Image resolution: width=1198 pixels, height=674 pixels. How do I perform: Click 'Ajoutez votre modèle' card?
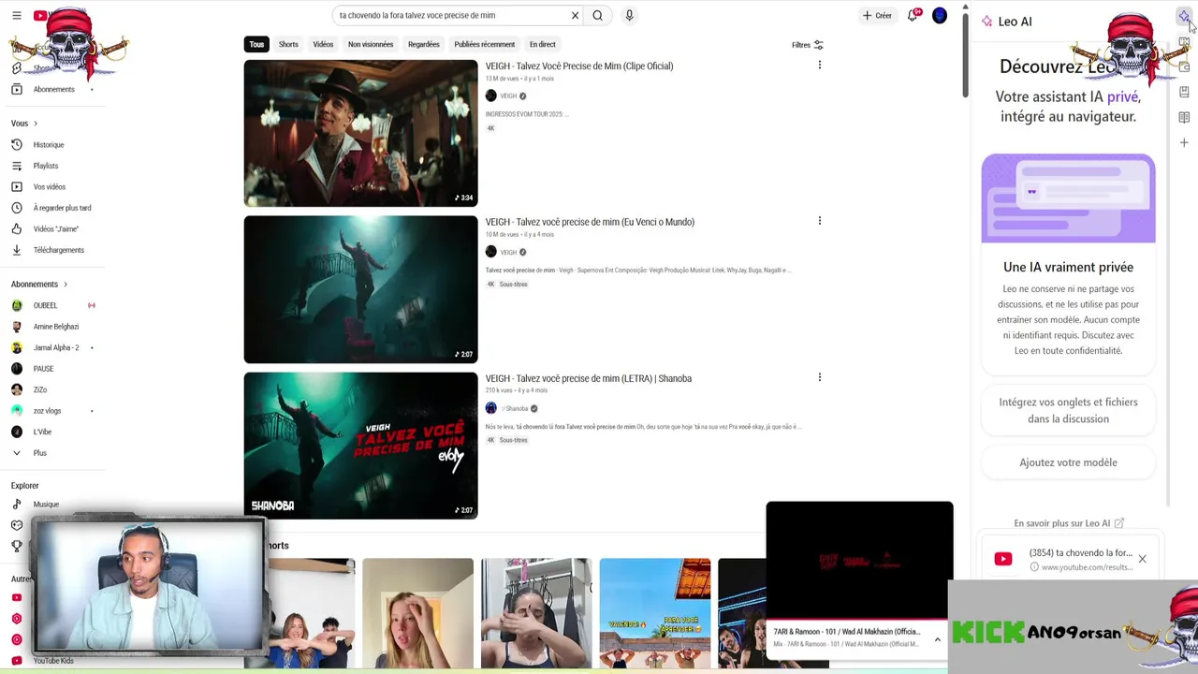tap(1068, 462)
